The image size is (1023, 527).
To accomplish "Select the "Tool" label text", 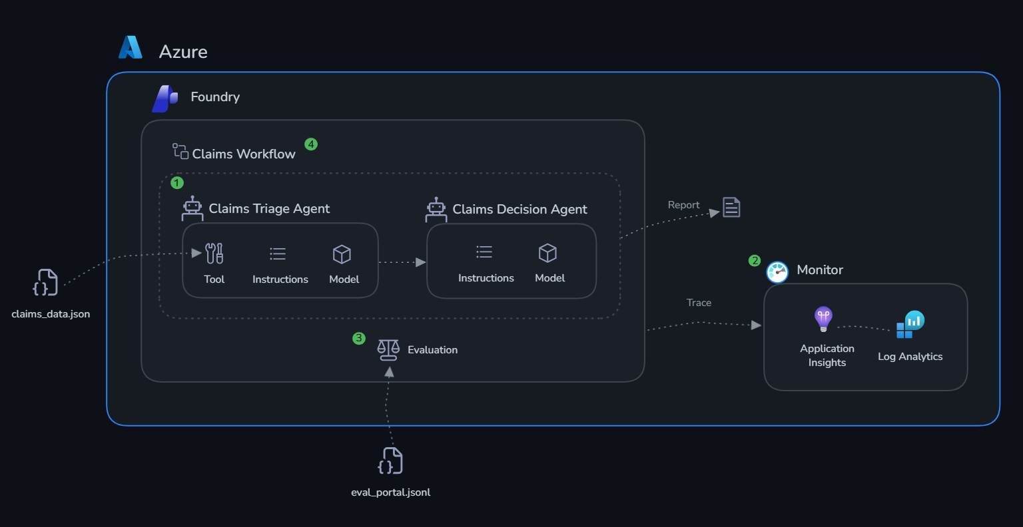I will coord(214,279).
